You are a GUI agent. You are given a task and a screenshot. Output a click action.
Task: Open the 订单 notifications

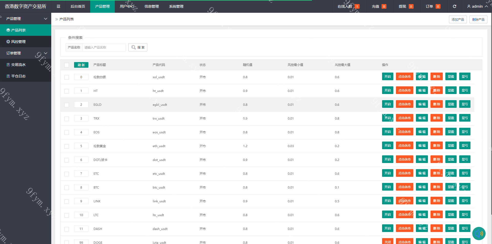click(x=433, y=6)
